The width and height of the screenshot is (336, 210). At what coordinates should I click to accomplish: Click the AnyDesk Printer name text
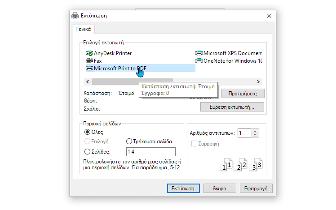[x=113, y=53]
